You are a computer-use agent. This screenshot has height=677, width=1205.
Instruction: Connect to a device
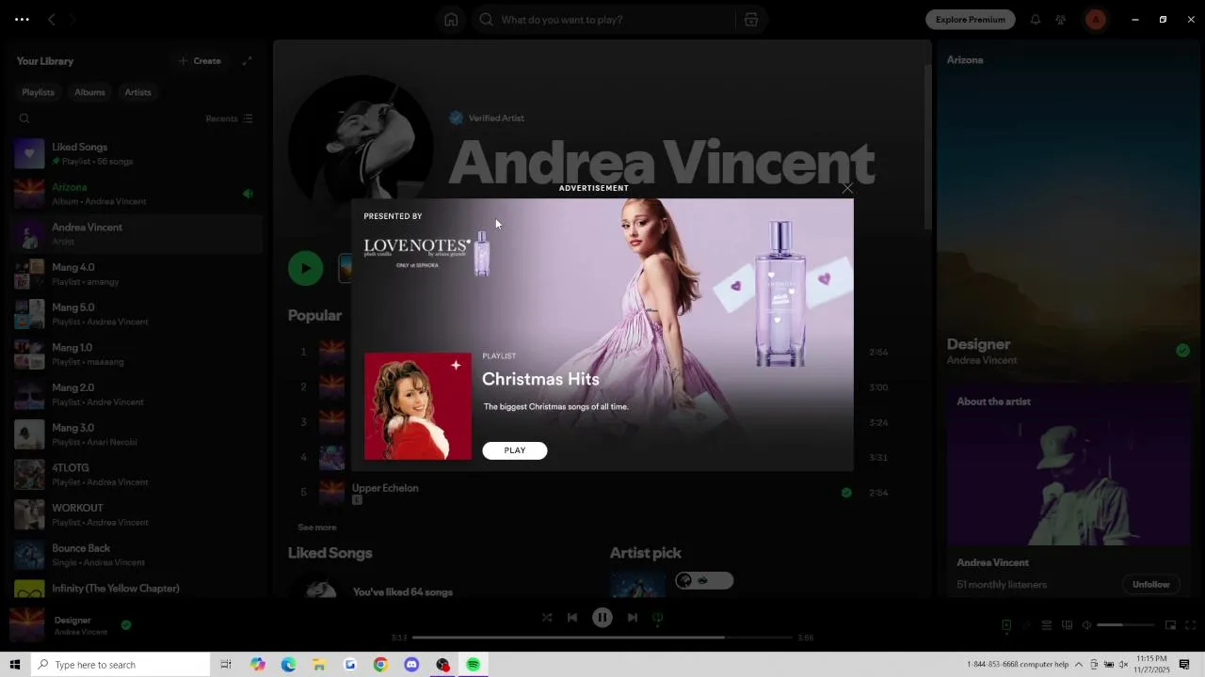pyautogui.click(x=1067, y=625)
